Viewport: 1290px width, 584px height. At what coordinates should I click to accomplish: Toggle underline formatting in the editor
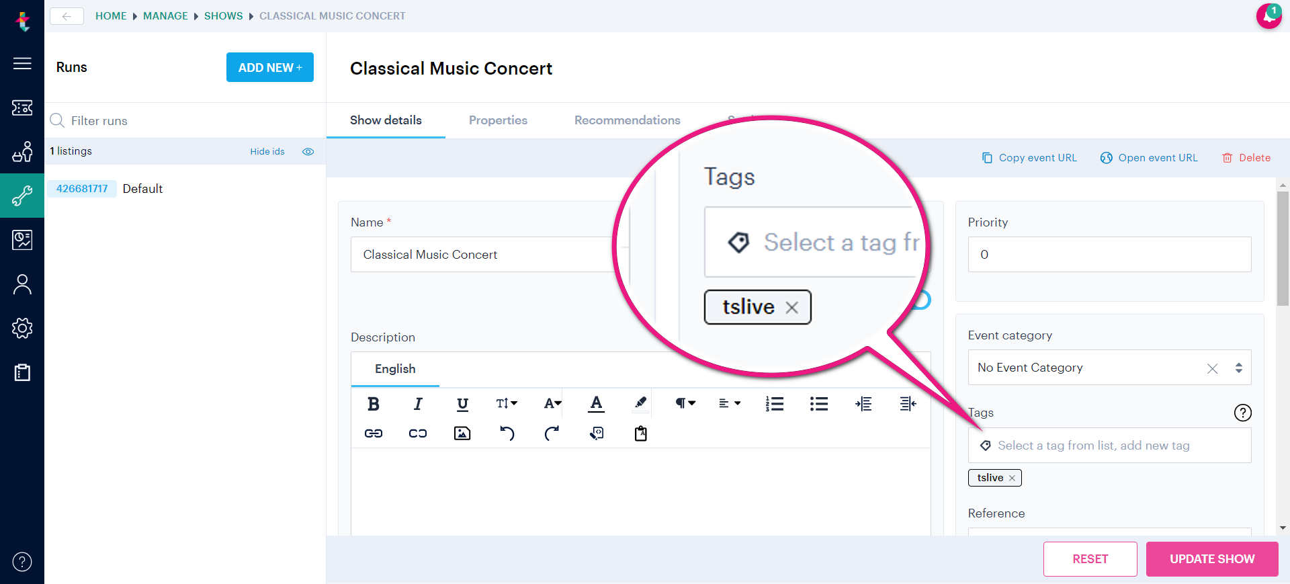point(462,404)
